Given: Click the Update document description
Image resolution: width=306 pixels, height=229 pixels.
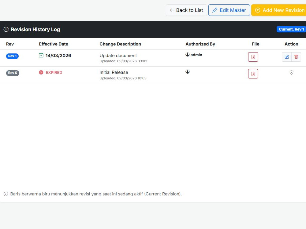Looking at the screenshot, I should 118,56.
